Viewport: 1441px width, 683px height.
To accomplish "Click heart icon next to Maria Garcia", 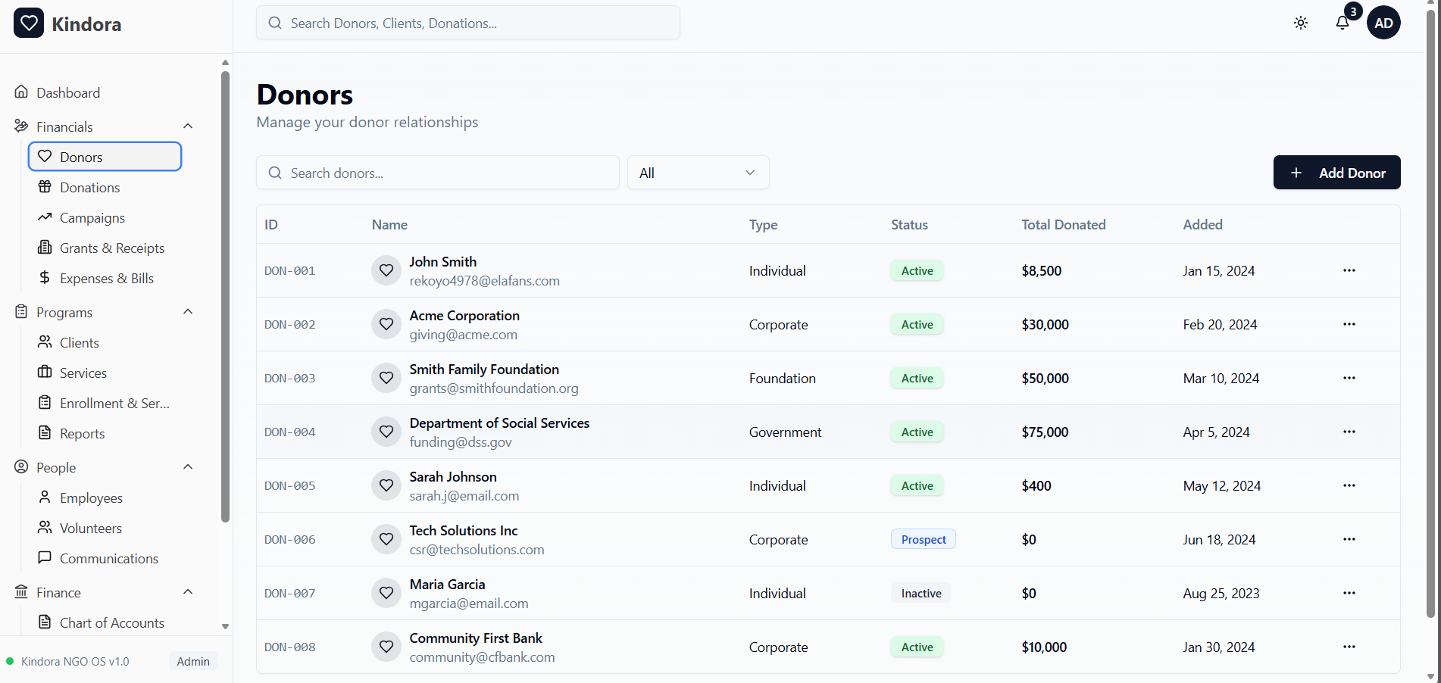I will point(386,593).
